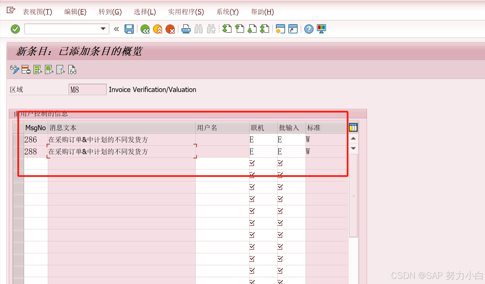Click MsgNo cell 288

(36, 152)
